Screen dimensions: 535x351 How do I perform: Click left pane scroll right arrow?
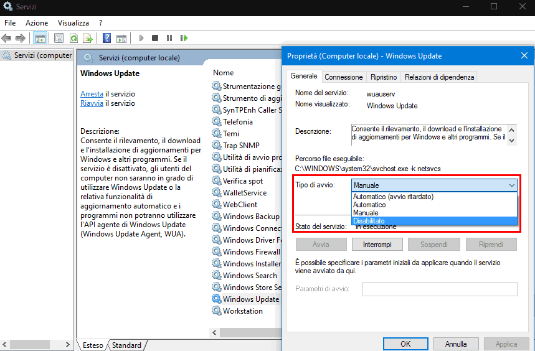(x=67, y=345)
